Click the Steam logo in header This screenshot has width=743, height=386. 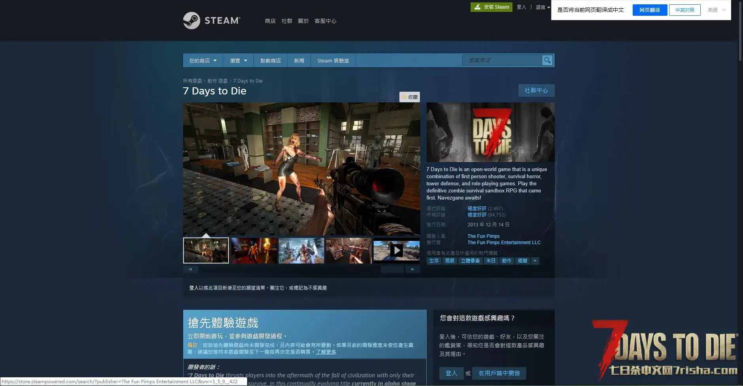click(212, 21)
